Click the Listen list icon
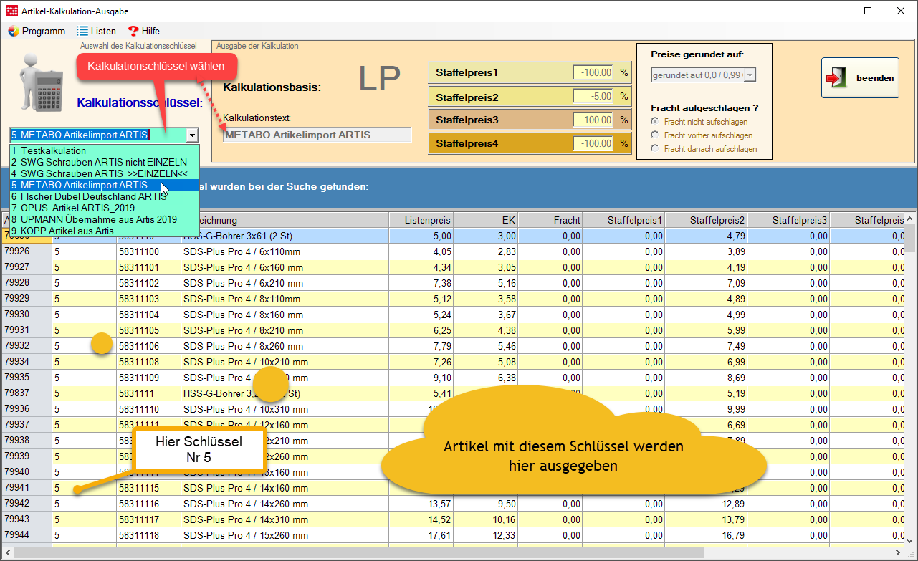The width and height of the screenshot is (918, 561). pyautogui.click(x=82, y=31)
